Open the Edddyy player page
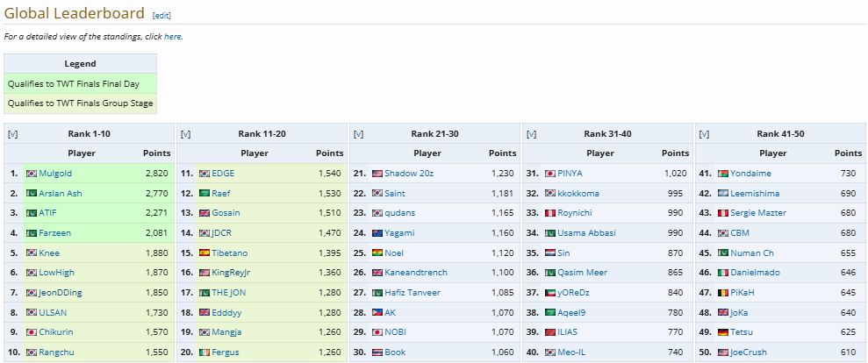This screenshot has width=868, height=363. pos(226,313)
